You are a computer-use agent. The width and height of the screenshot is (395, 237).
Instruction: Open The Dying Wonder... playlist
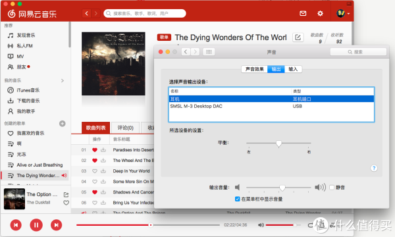point(35,175)
